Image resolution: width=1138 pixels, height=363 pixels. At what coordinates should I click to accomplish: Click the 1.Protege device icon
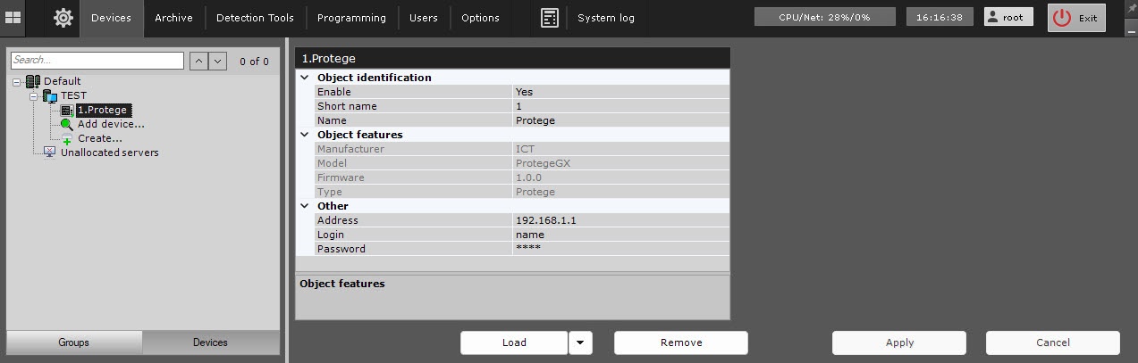tap(67, 111)
